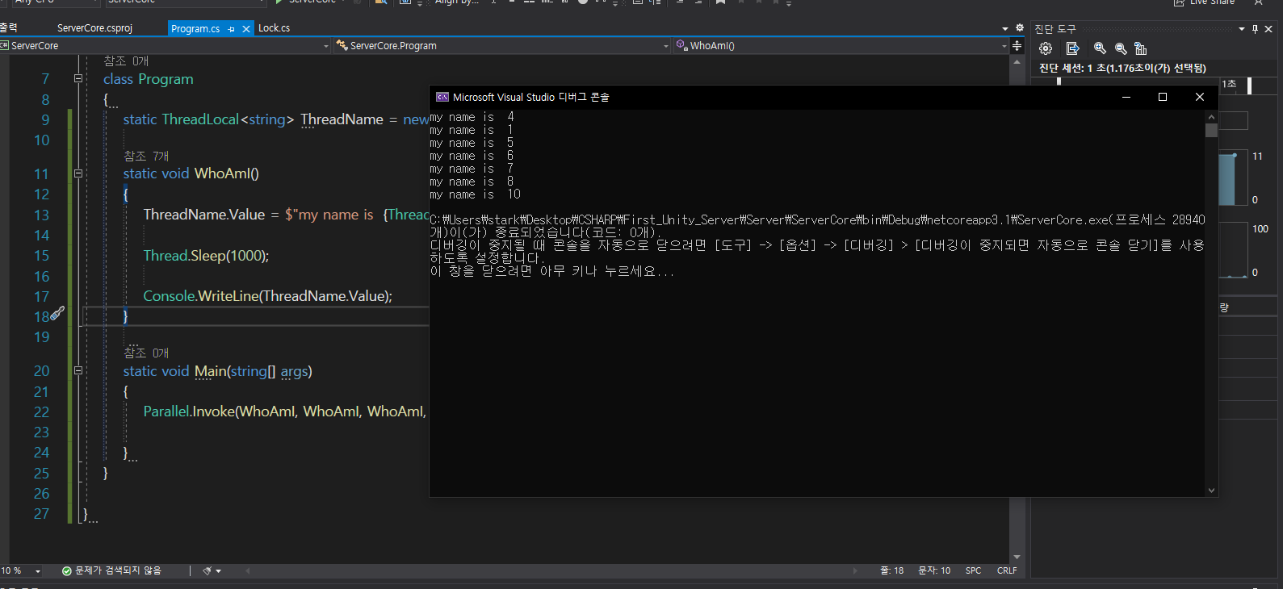Click the 참조 7개 references link
The height and width of the screenshot is (589, 1283).
[x=146, y=156]
